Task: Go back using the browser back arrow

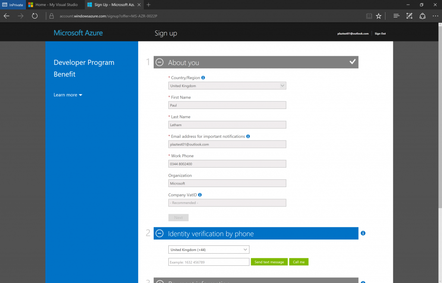Action: point(6,16)
